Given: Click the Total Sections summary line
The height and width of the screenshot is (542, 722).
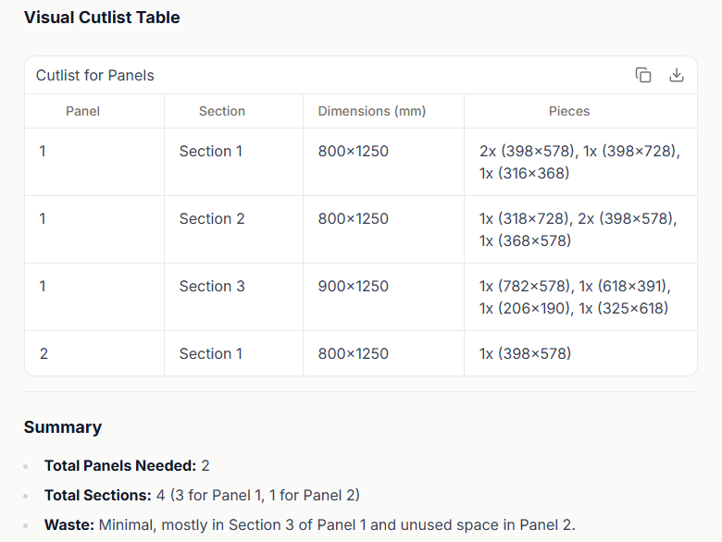Looking at the screenshot, I should pos(202,495).
